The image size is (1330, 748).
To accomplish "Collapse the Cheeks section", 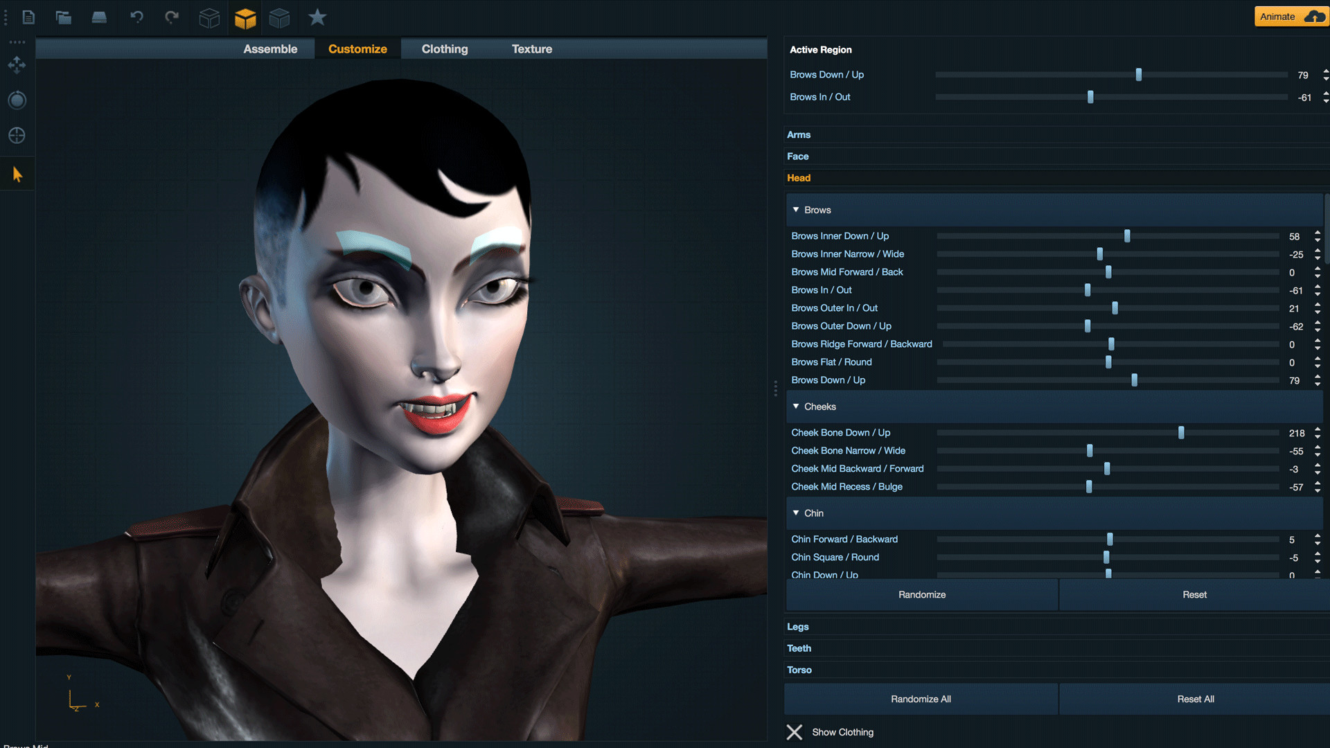I will (x=795, y=407).
